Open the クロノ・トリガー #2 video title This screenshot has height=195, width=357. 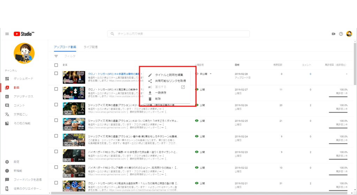[x=133, y=183]
